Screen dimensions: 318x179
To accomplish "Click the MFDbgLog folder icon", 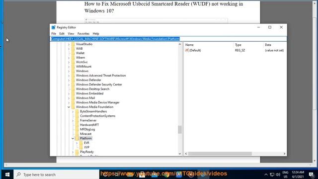I will (77, 129).
